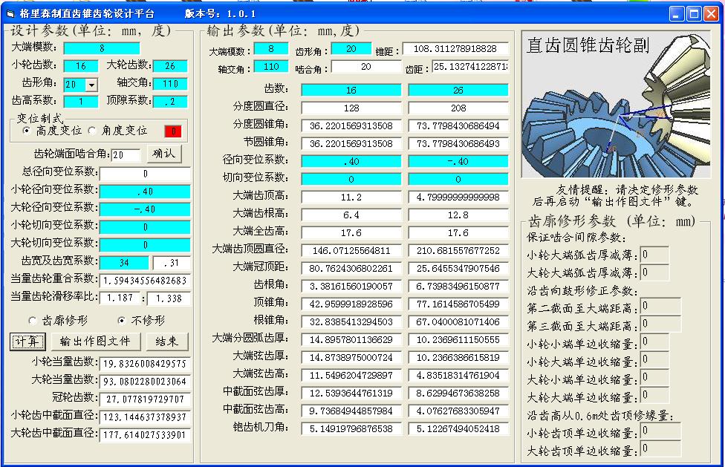Click the 小轮齿顶单边收缩量 input field
The height and width of the screenshot is (467, 725).
(660, 431)
